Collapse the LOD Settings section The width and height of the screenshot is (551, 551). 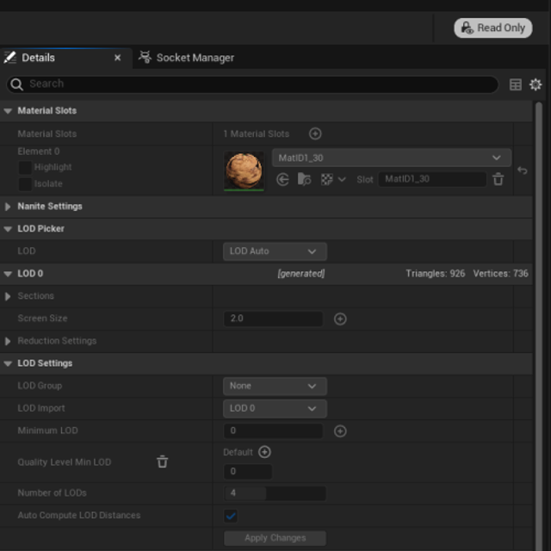[x=8, y=363]
